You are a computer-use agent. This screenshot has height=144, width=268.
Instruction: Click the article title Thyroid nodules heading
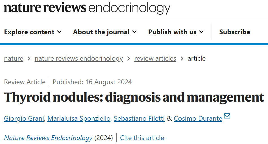[134, 97]
